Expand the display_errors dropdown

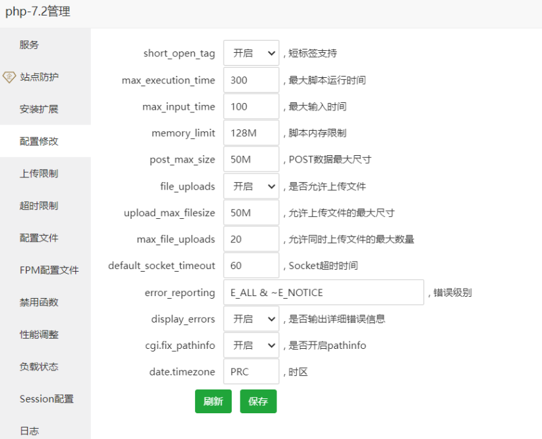[x=251, y=318]
